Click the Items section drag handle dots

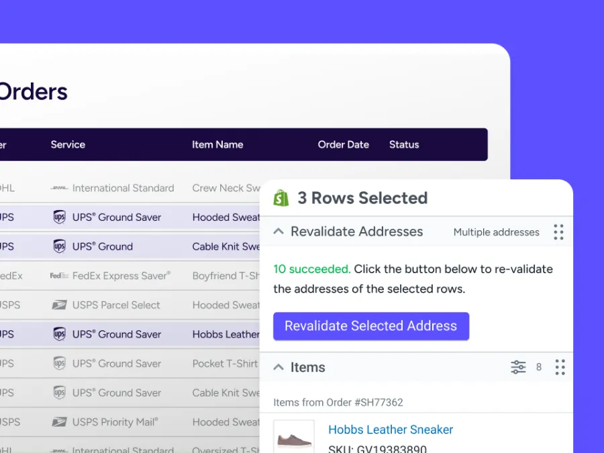click(x=560, y=367)
